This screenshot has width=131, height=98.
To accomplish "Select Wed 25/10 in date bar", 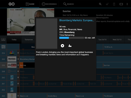I will (117, 40).
